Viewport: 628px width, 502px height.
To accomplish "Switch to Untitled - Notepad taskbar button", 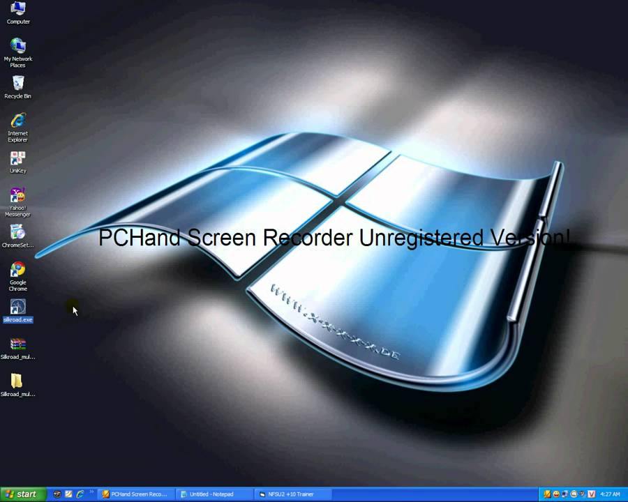I will 215,494.
